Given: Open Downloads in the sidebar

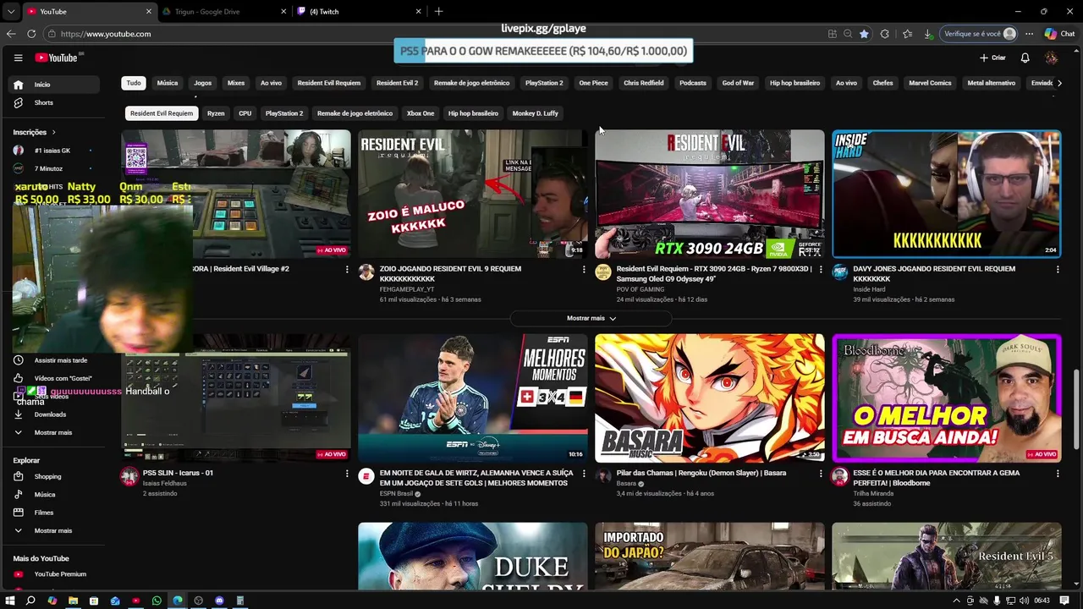Looking at the screenshot, I should point(53,414).
